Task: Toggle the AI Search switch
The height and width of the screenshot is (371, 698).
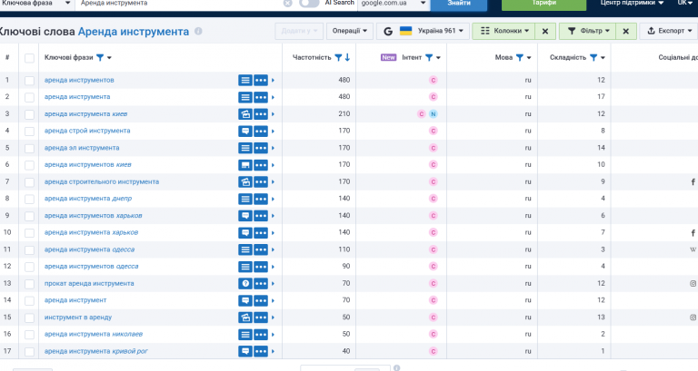Action: [x=309, y=3]
